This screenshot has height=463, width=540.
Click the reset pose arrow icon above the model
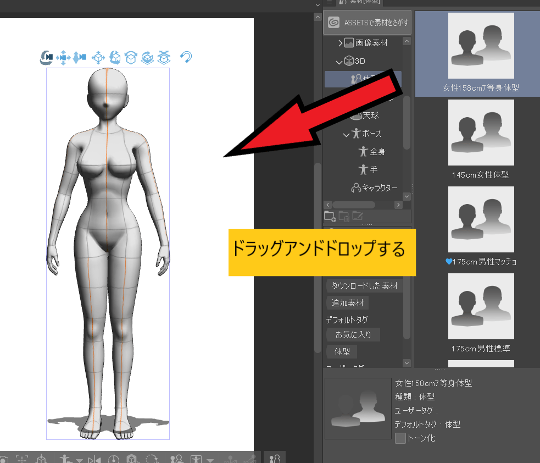click(x=186, y=57)
